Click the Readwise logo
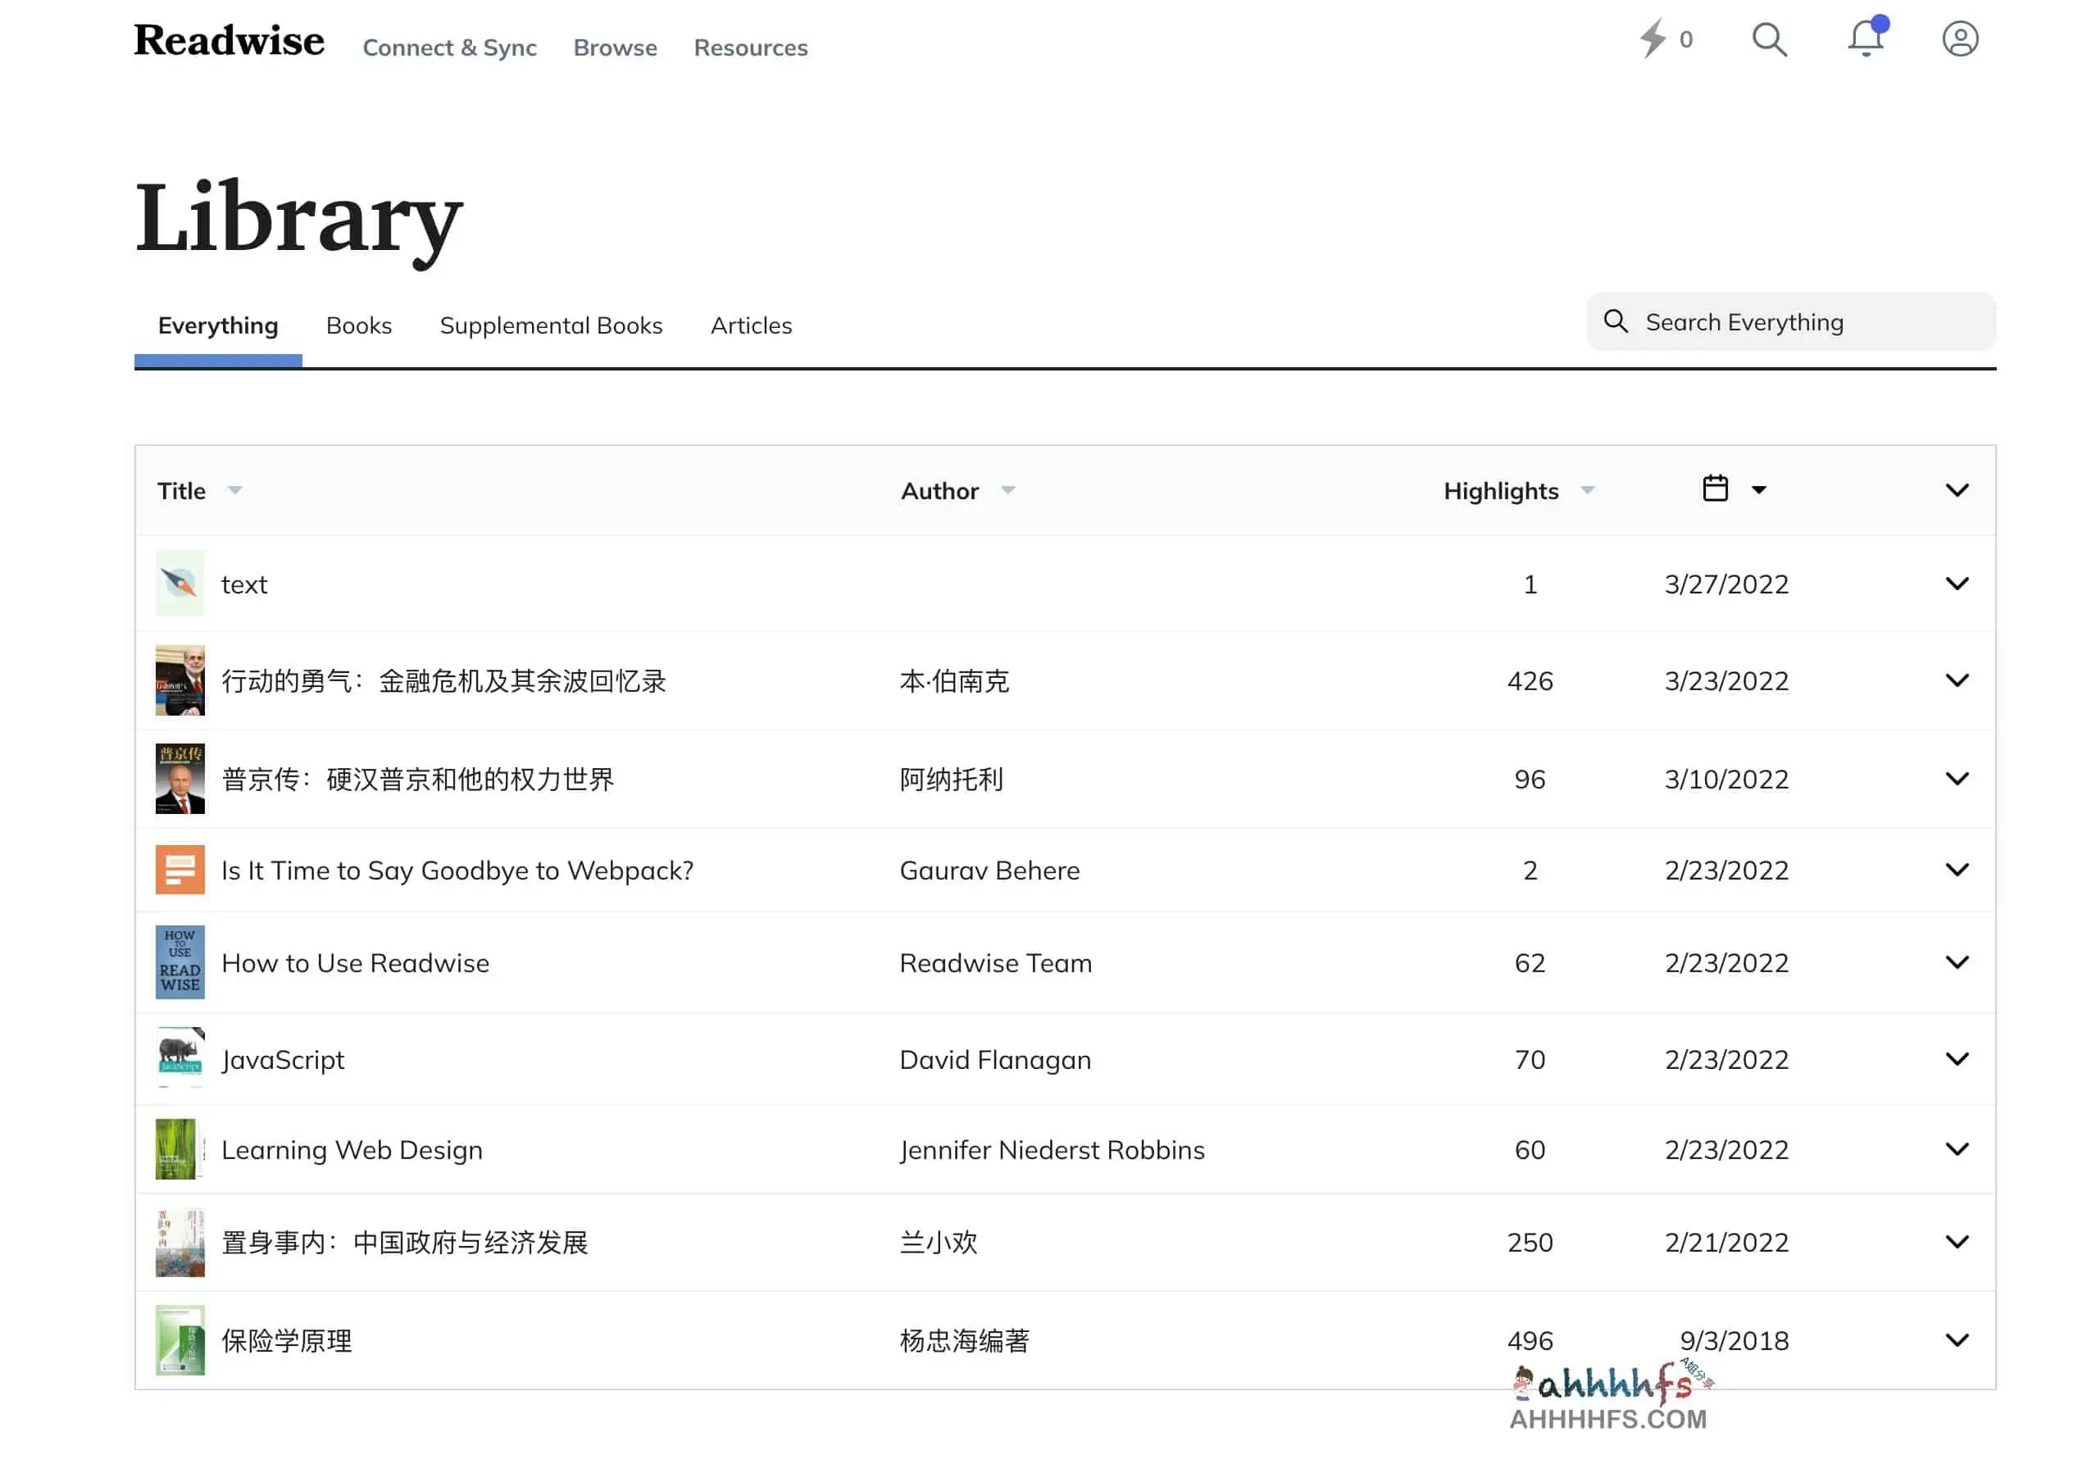Viewport: 2087px width, 1464px height. 229,41
